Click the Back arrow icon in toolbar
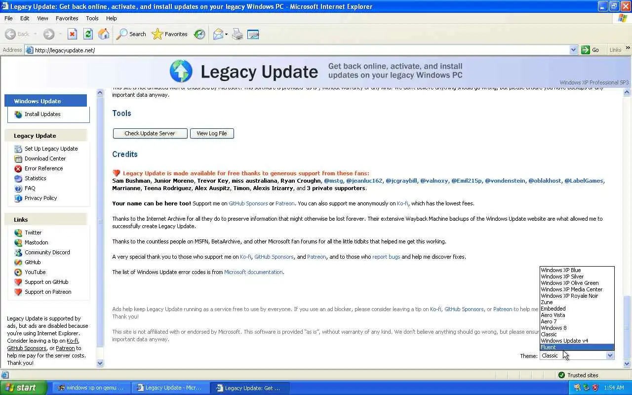The height and width of the screenshot is (395, 632). [10, 34]
